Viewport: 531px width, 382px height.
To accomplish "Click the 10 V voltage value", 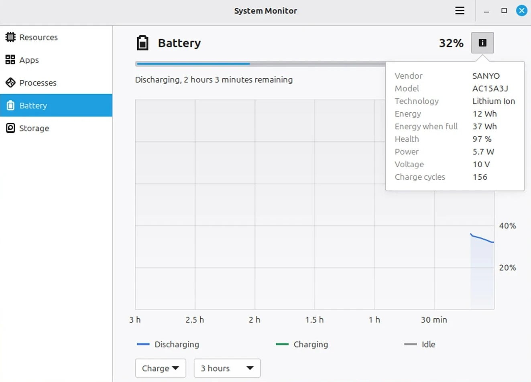I will (x=481, y=164).
